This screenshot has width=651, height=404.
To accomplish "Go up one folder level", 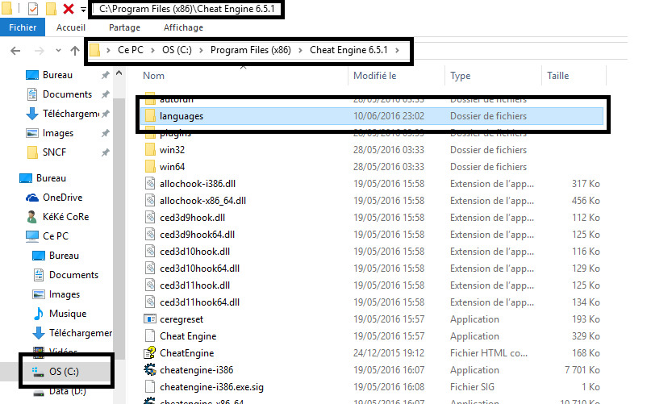I will (75, 51).
